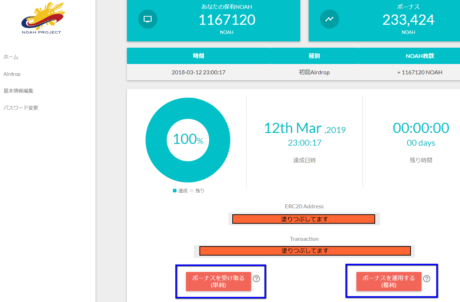Click the 種別 column header
Image resolution: width=460 pixels, height=302 pixels.
[x=314, y=56]
